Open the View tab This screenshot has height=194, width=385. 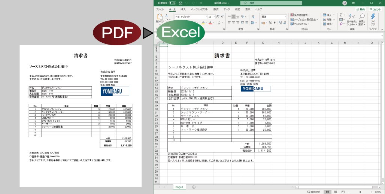coord(248,9)
